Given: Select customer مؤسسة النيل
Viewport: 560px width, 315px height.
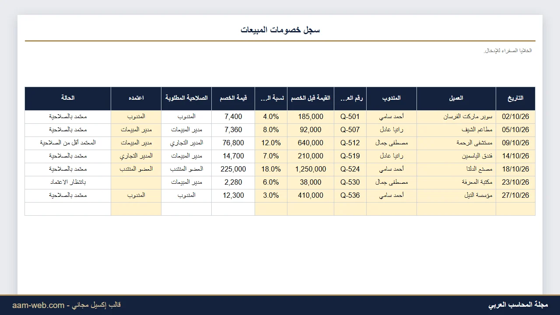Looking at the screenshot, I should (x=456, y=196).
